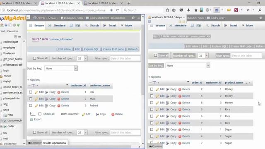
Task: Tick checkbox for order_id 6 Rice row
Action: pos(152,116)
